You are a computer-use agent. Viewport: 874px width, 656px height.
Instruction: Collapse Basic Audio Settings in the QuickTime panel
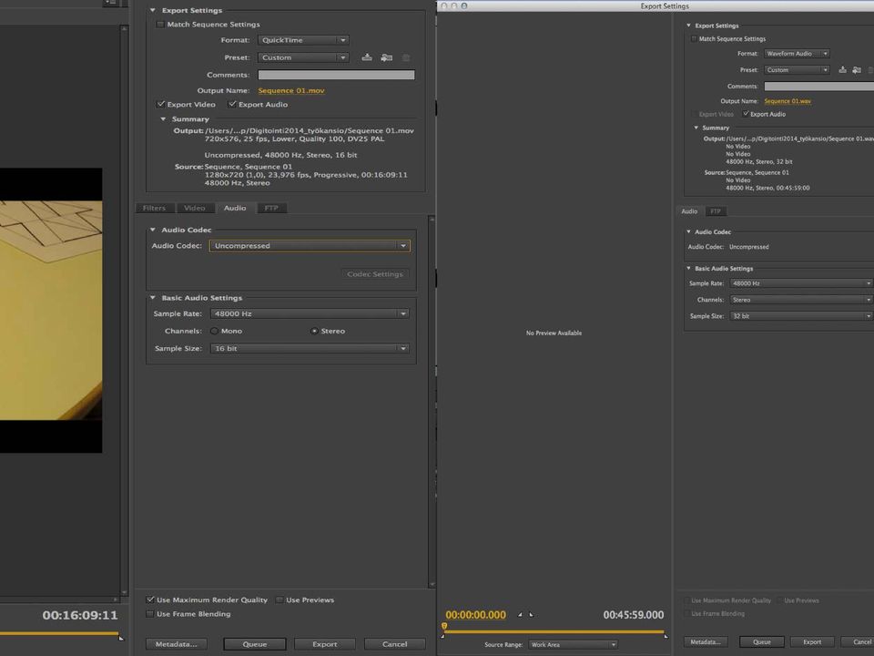pos(153,297)
